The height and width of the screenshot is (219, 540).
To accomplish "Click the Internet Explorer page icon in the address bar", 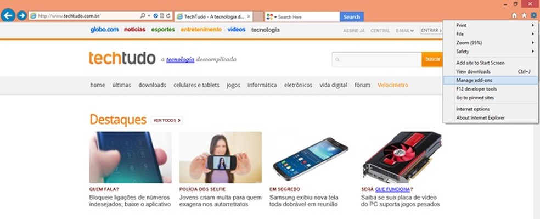I will pyautogui.click(x=33, y=16).
